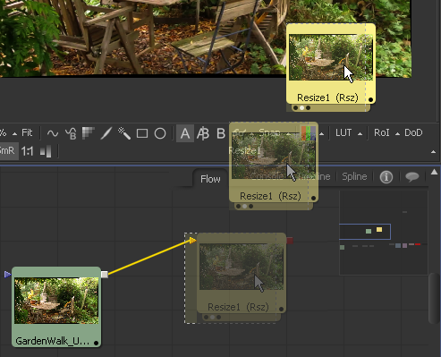Image resolution: width=441 pixels, height=357 pixels.
Task: Open the comments chat bubble icon
Action: 412,177
